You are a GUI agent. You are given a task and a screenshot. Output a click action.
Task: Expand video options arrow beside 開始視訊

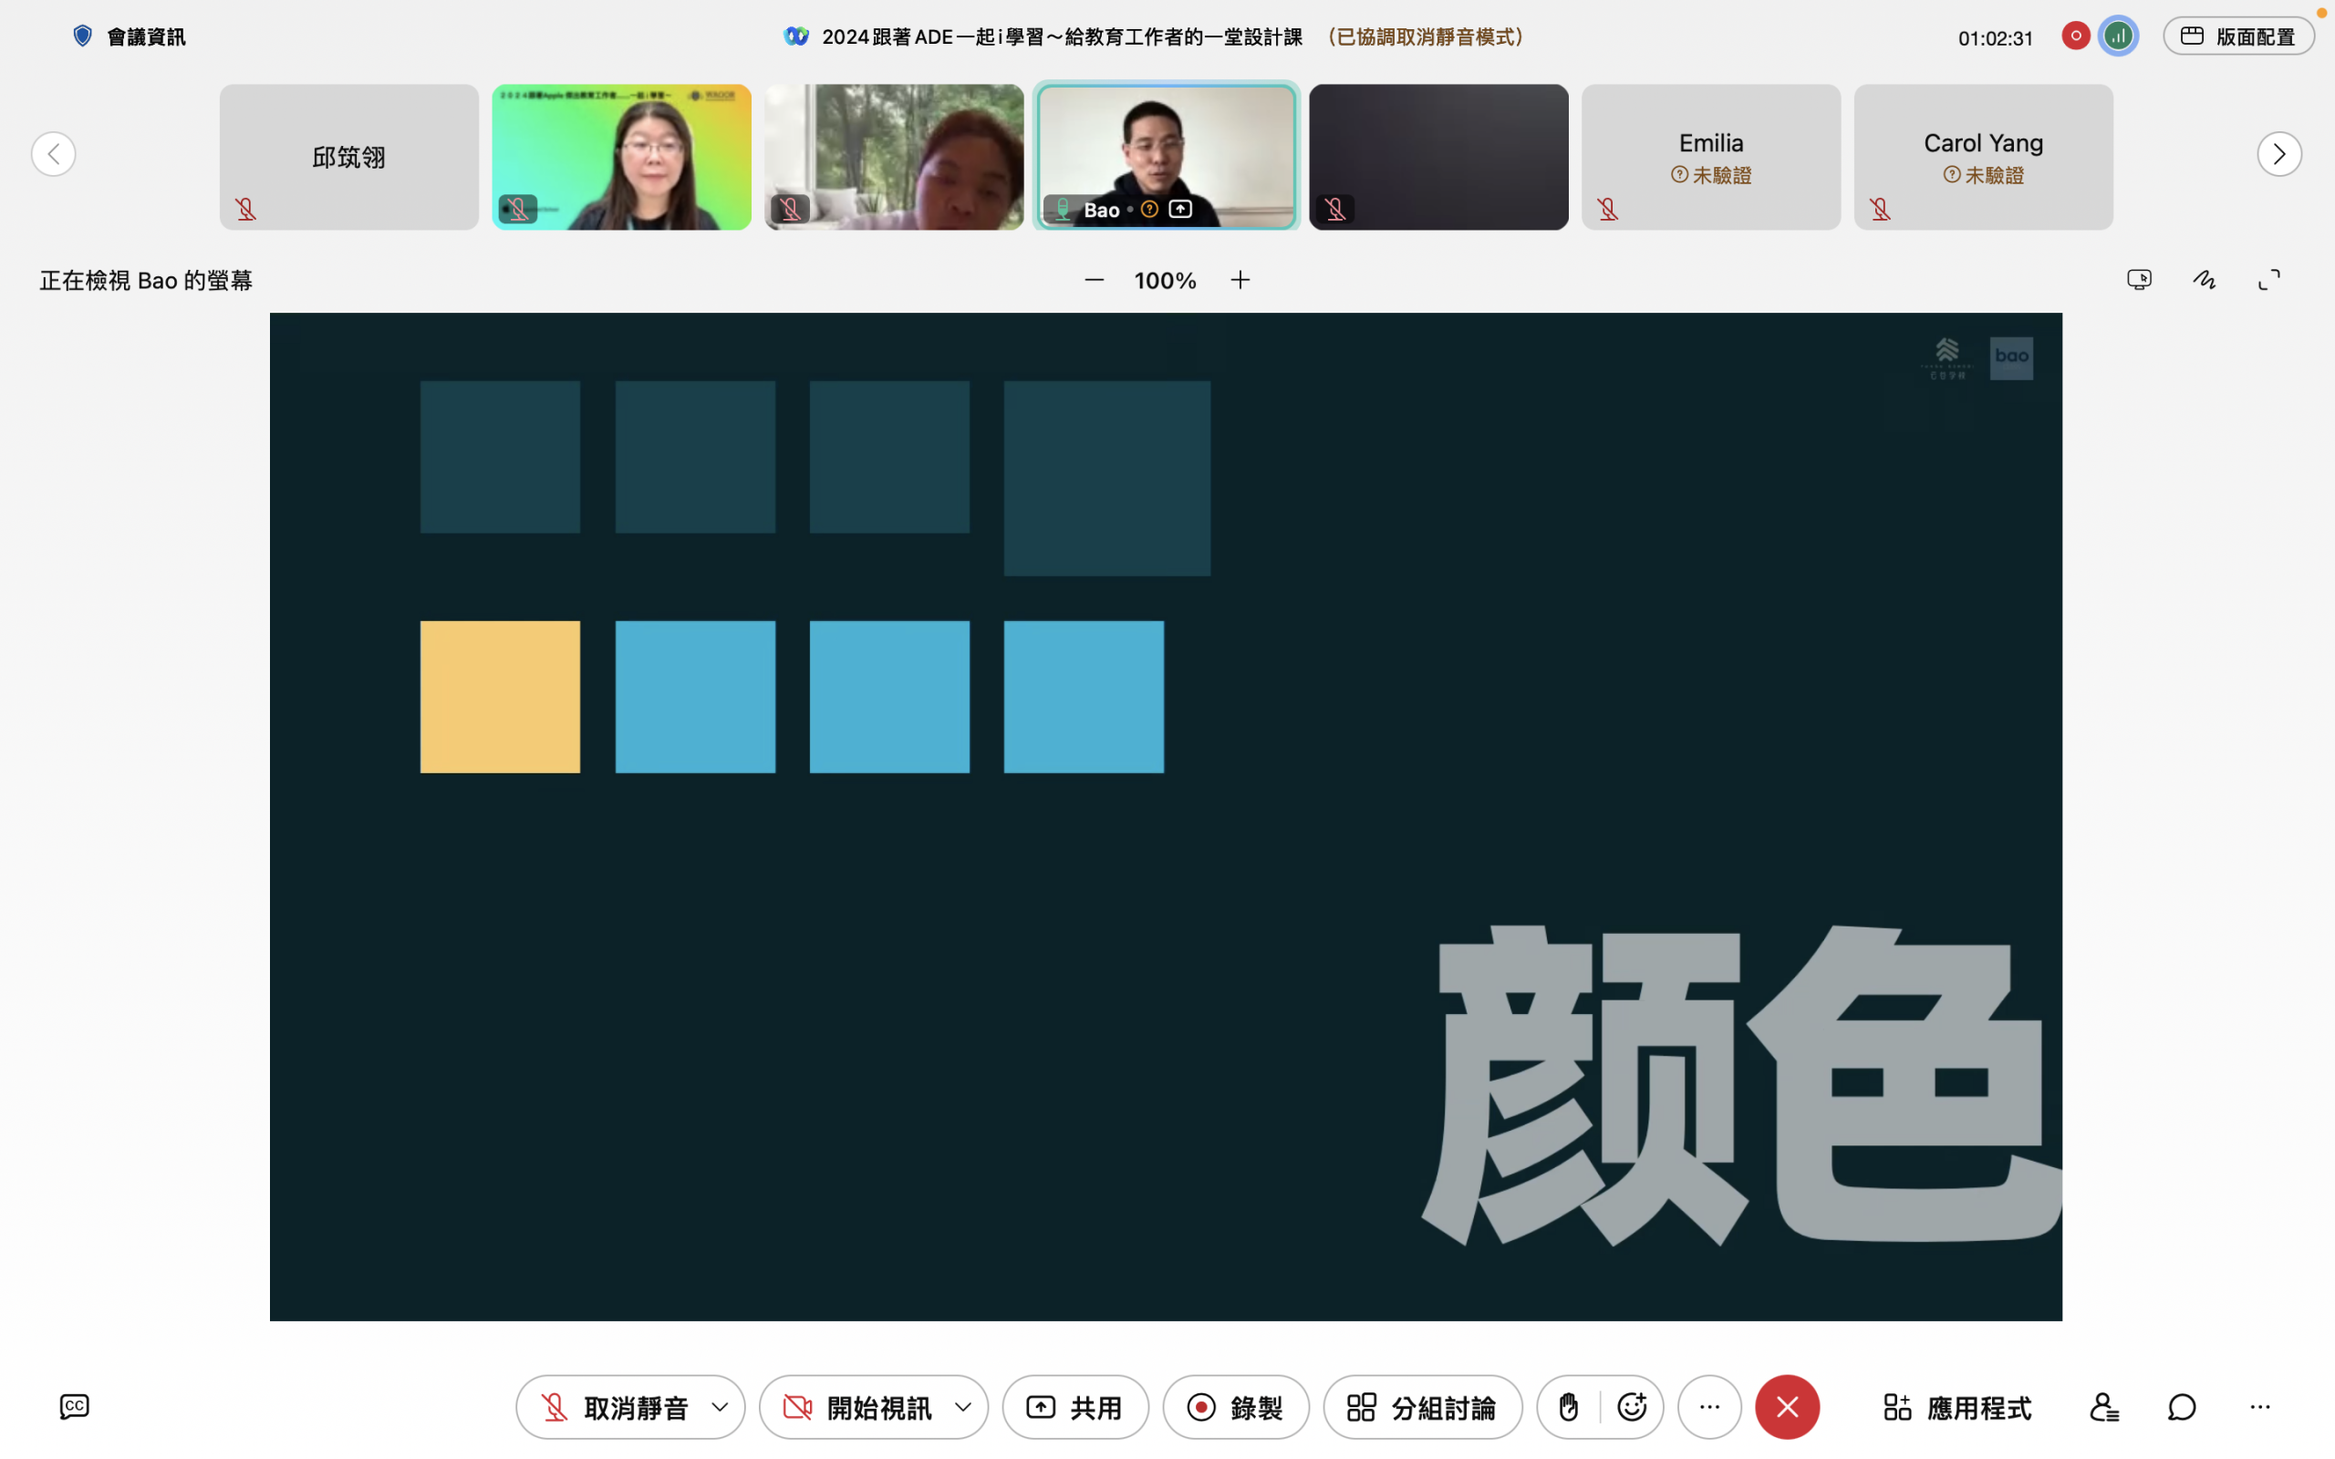963,1407
